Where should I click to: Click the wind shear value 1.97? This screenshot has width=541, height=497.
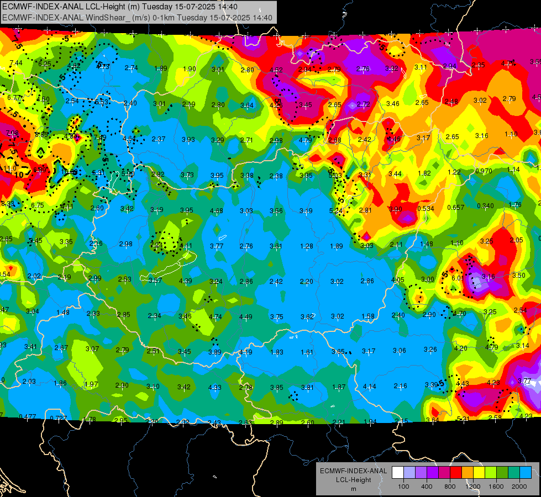[x=91, y=384]
